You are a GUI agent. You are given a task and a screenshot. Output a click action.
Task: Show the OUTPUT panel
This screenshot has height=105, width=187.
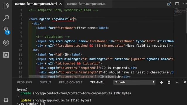(x=45, y=82)
